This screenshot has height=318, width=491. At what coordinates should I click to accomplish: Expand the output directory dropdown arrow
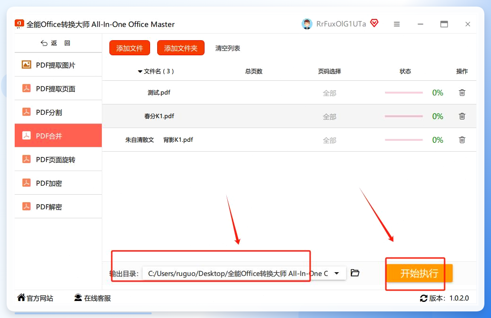337,273
